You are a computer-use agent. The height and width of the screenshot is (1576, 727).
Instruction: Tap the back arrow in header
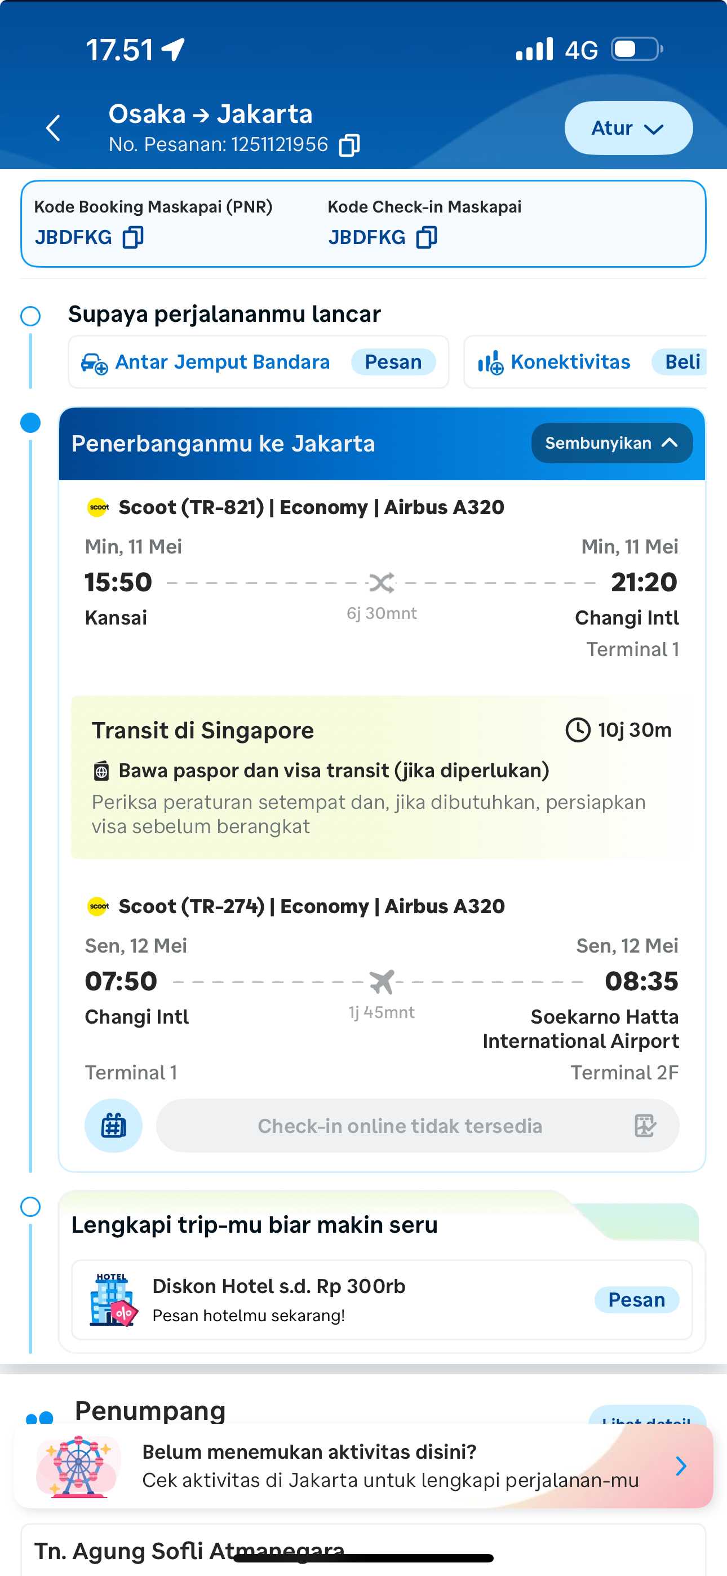pyautogui.click(x=54, y=128)
